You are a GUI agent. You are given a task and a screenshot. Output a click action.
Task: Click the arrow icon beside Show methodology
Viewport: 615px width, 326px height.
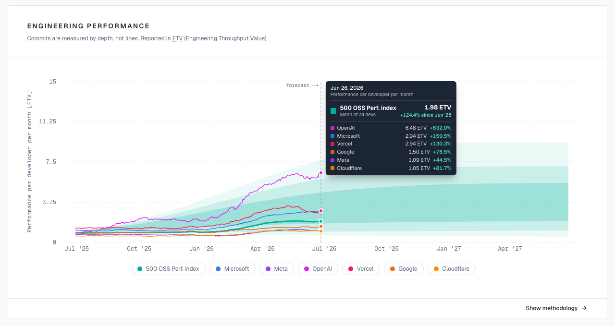pos(584,308)
